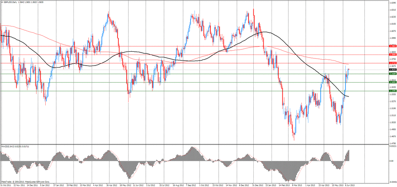Click the 6 Jun 2013 date label
The width and height of the screenshot is (397, 187).
[x=350, y=185]
